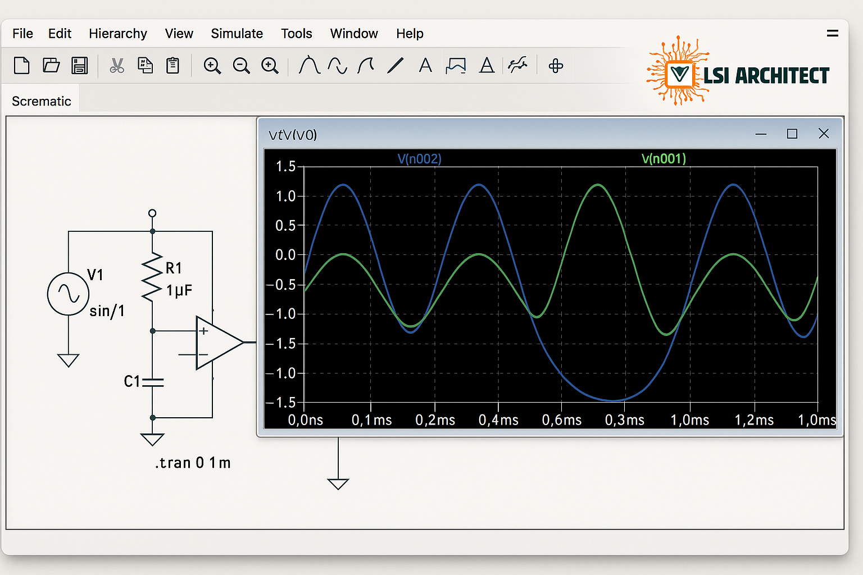Open a schematic with the folder icon

click(x=51, y=66)
